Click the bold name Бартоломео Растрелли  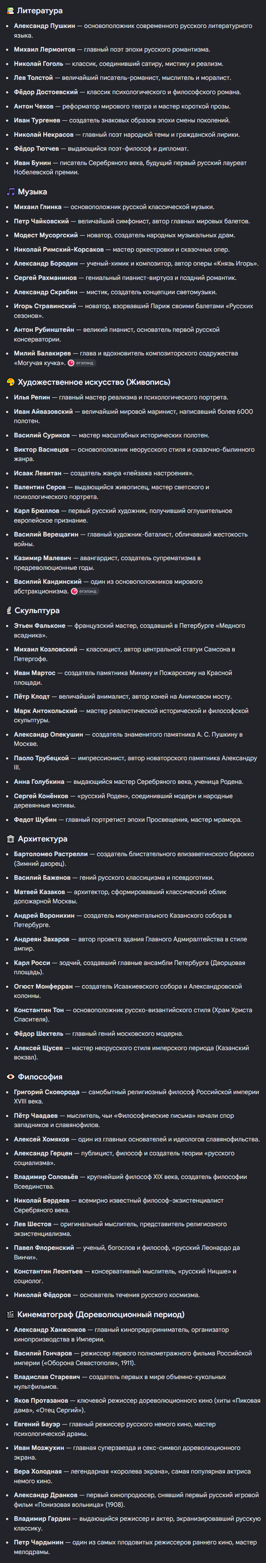51,854
